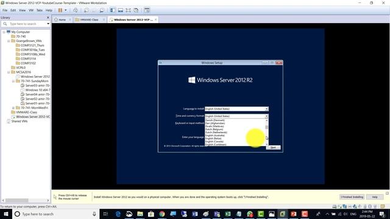390x219 pixels.
Task: Choose English (Australia) from the list
Action: [x=215, y=135]
